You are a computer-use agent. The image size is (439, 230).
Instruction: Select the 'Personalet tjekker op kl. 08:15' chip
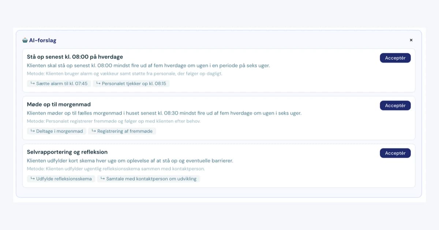point(131,84)
